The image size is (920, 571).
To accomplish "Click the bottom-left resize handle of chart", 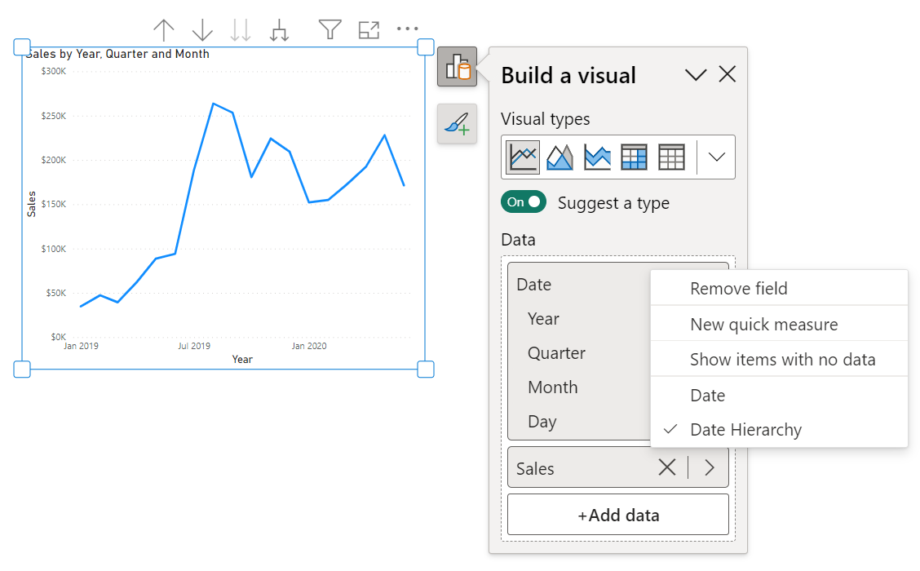I will pos(22,370).
